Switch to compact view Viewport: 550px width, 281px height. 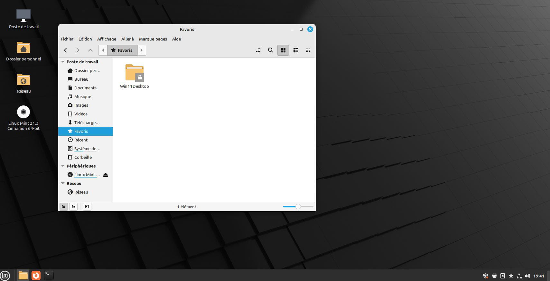[x=308, y=50]
